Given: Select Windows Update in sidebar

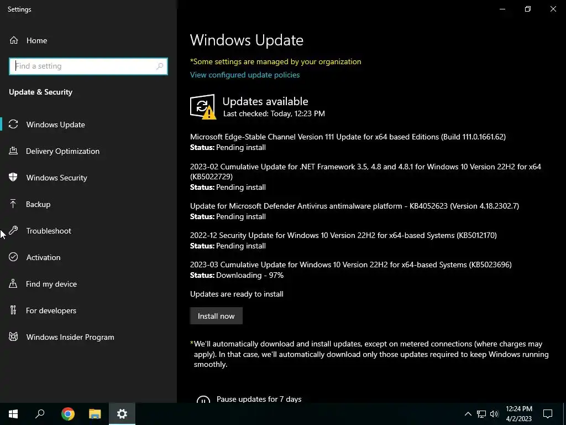Looking at the screenshot, I should tap(88, 125).
